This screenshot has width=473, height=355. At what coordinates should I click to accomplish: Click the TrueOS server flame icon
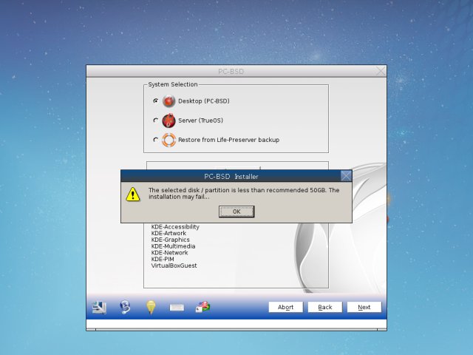click(x=169, y=121)
